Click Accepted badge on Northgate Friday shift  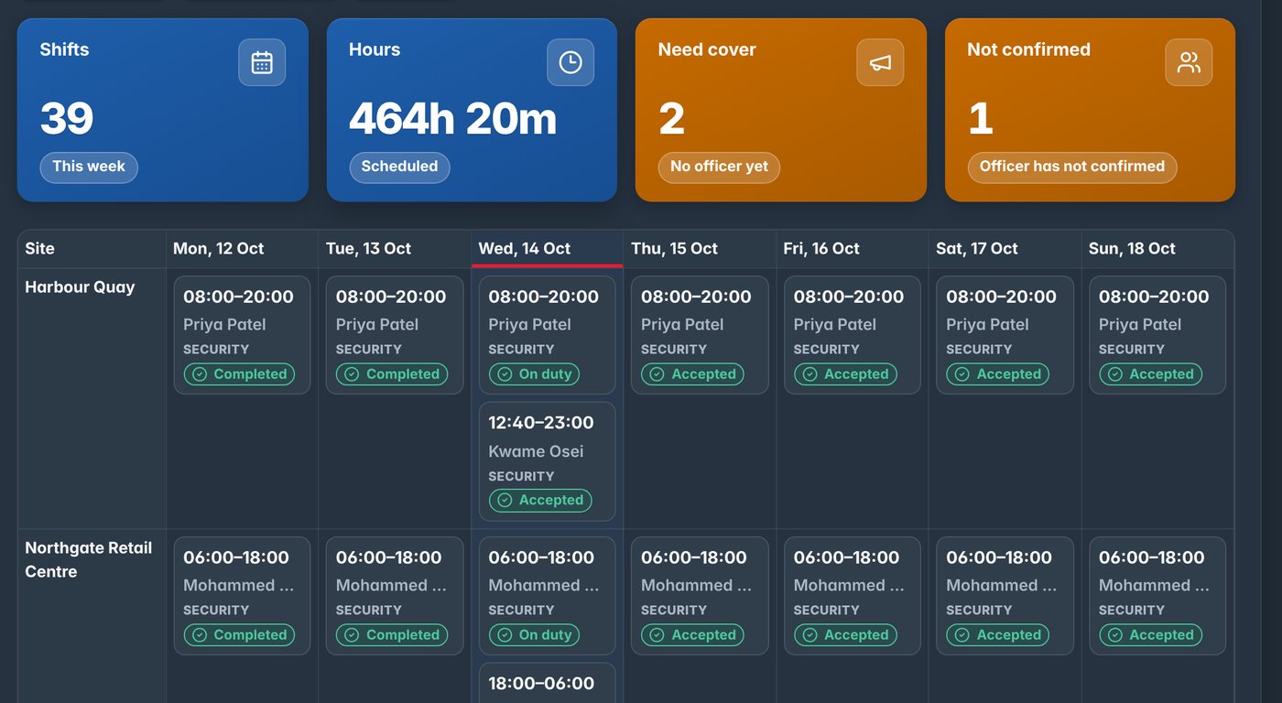click(845, 635)
